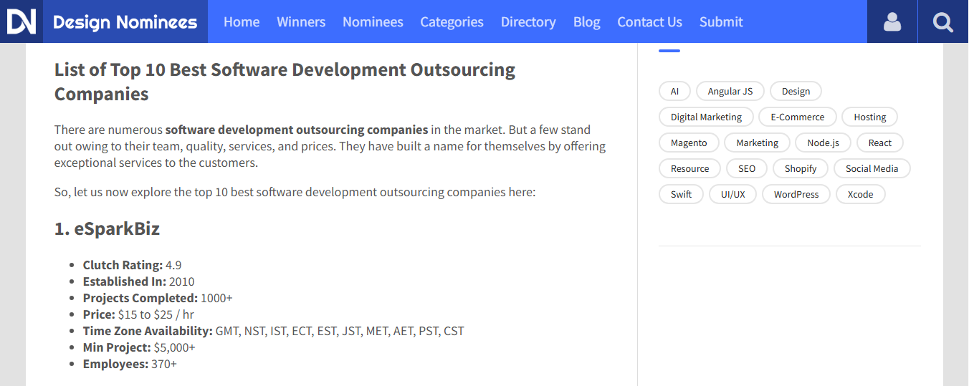Select the Social Media tag

coord(872,168)
